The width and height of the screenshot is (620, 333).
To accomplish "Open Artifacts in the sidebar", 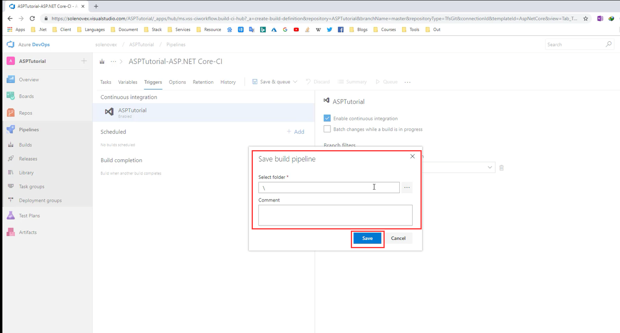I will click(x=27, y=233).
